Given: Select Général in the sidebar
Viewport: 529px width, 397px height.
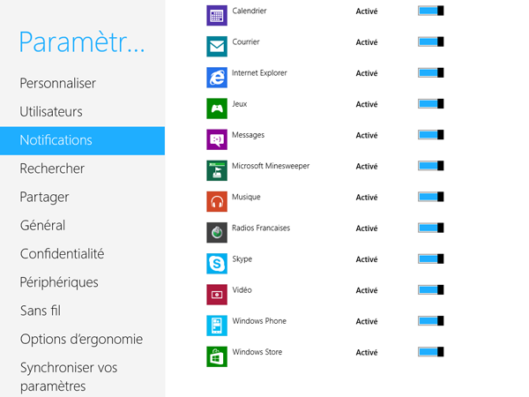Looking at the screenshot, I should point(42,225).
